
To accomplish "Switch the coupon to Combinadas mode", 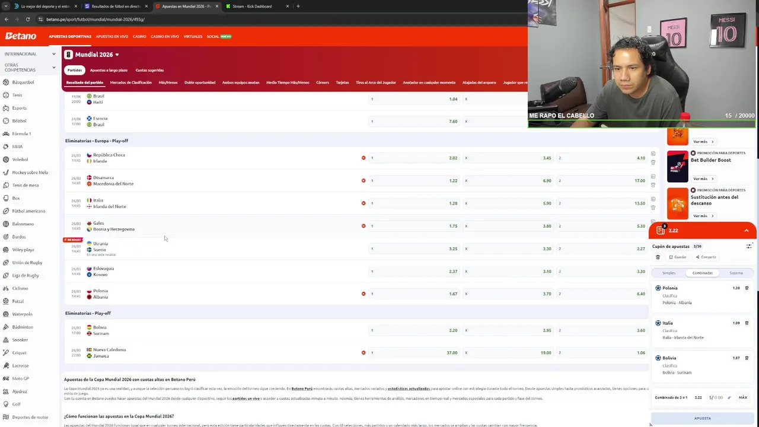I will pos(702,273).
